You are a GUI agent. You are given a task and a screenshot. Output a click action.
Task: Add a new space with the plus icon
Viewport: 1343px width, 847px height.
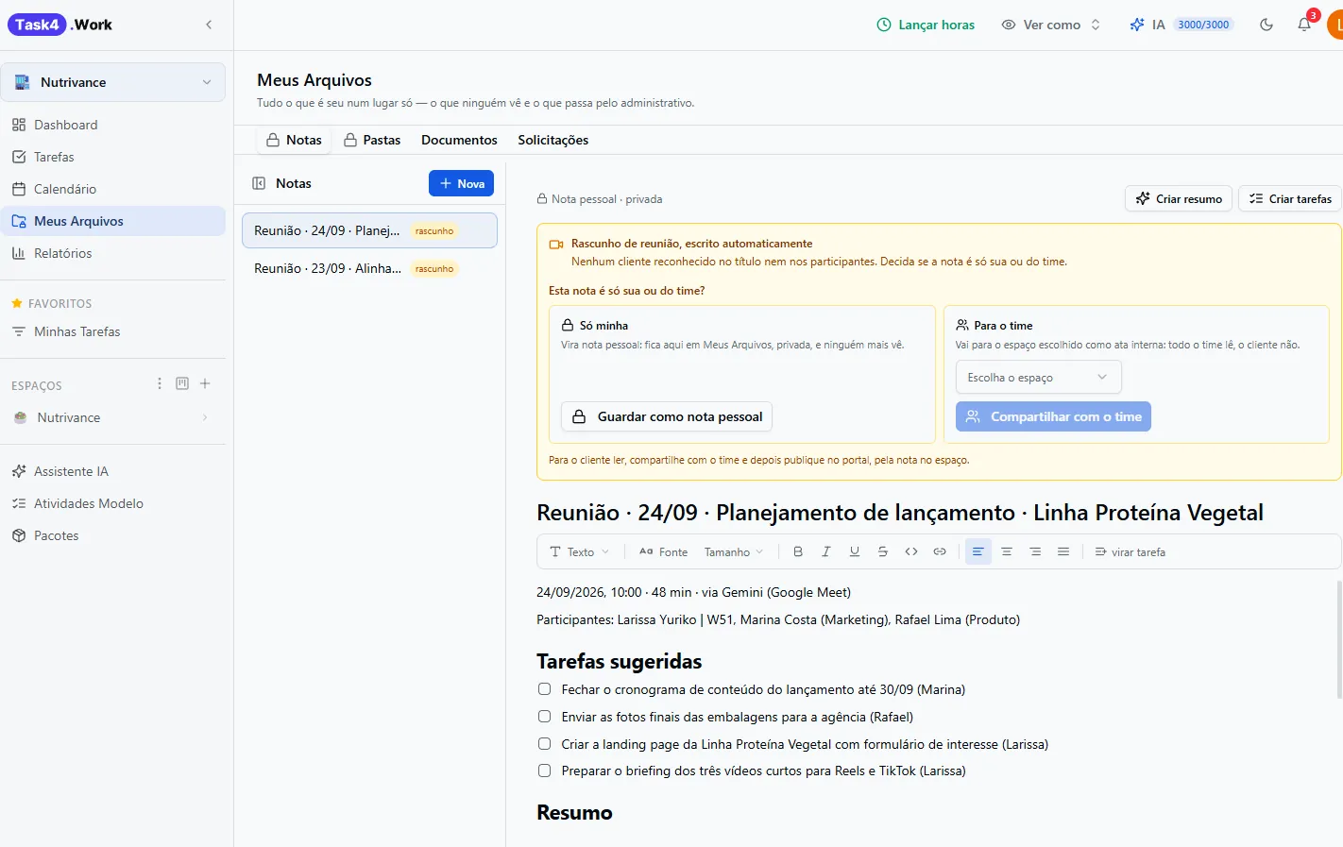(x=205, y=383)
